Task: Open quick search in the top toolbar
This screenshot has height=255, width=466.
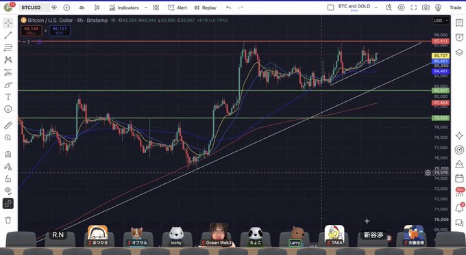Action: point(389,8)
